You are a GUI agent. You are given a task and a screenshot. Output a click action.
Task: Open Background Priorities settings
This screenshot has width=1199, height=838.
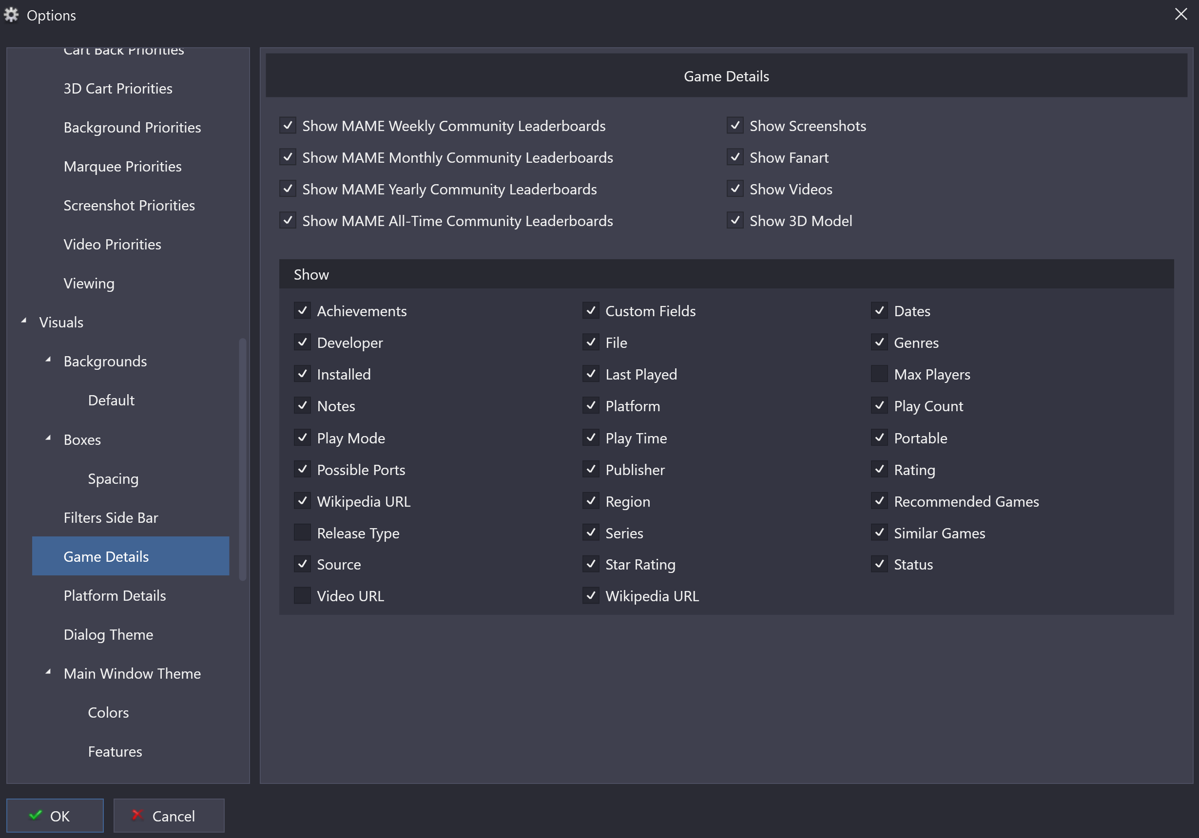[x=132, y=127]
